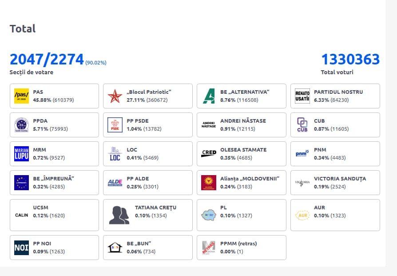Click the AUR party name label

[x=319, y=208]
